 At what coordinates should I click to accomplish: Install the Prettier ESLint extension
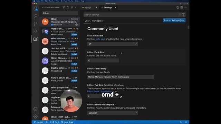coord(74,34)
